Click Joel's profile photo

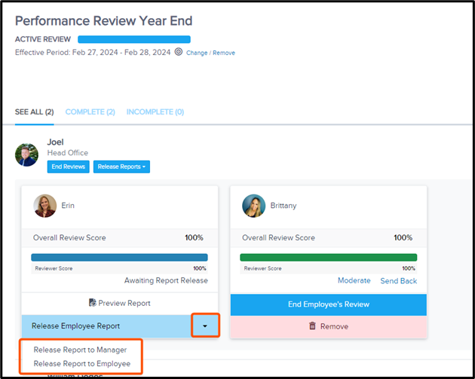[x=27, y=154]
